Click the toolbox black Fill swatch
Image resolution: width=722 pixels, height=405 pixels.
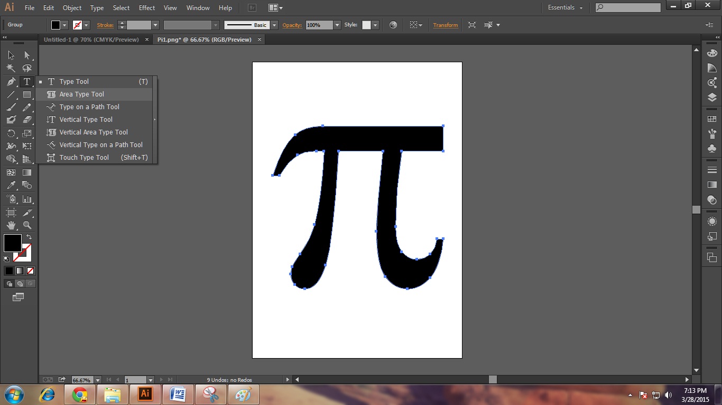click(x=13, y=243)
